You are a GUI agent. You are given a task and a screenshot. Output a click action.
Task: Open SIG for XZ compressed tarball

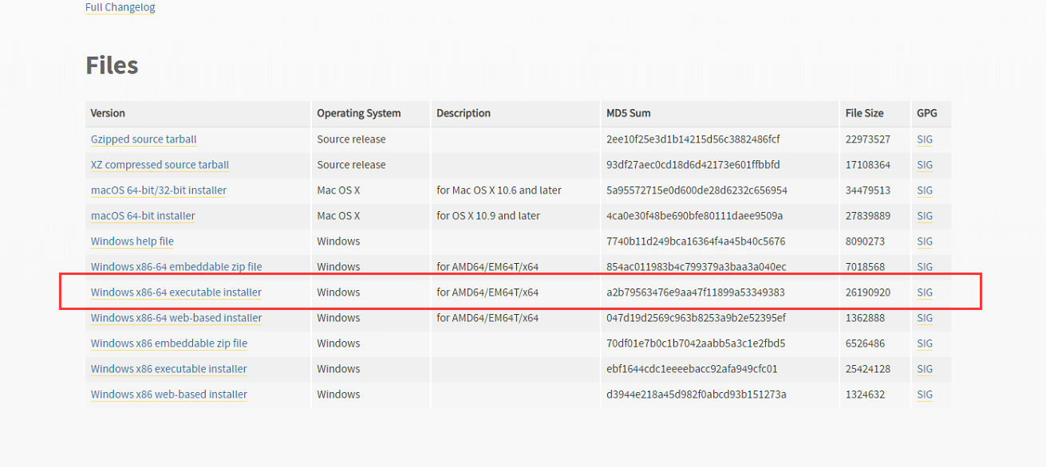[925, 165]
